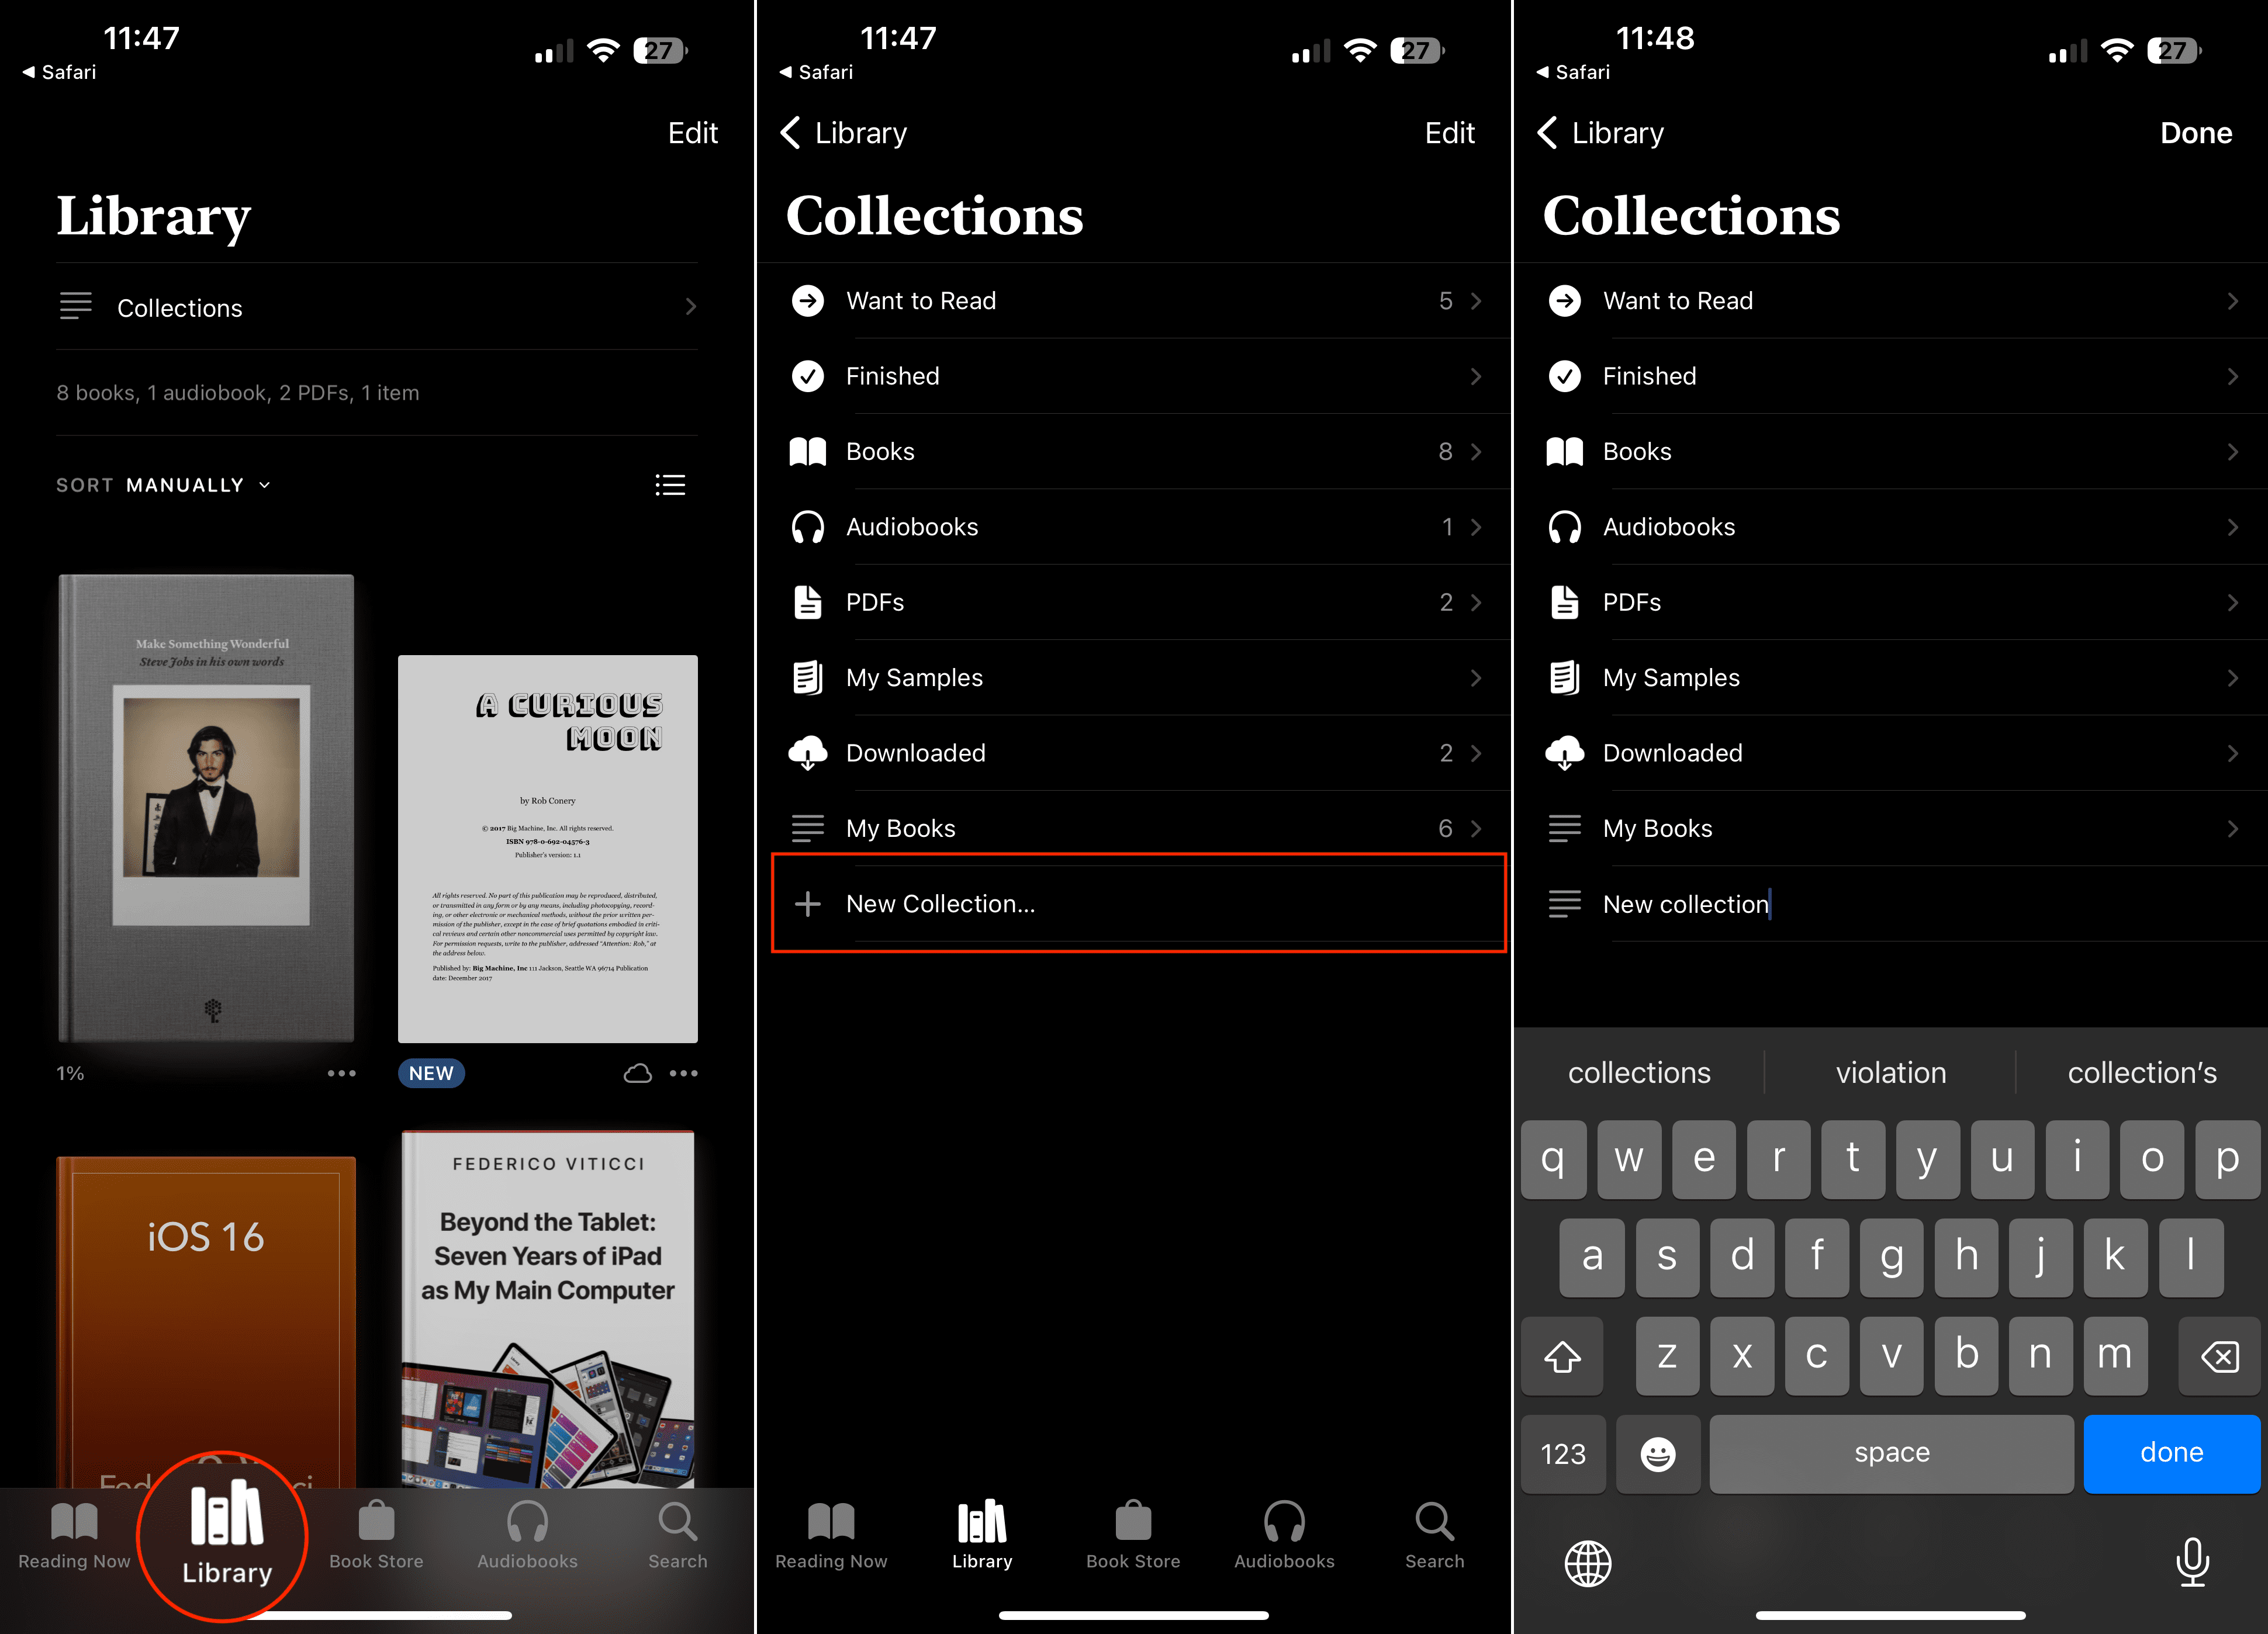
Task: Select Reading Now tab on left screen
Action: click(74, 1536)
